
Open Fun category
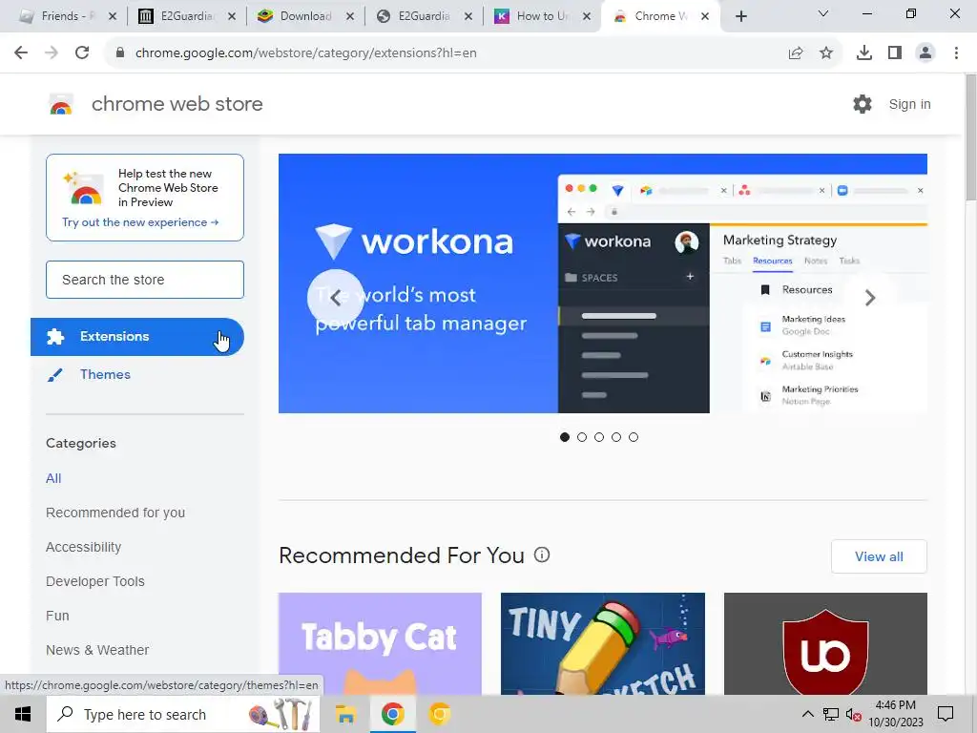pyautogui.click(x=57, y=616)
